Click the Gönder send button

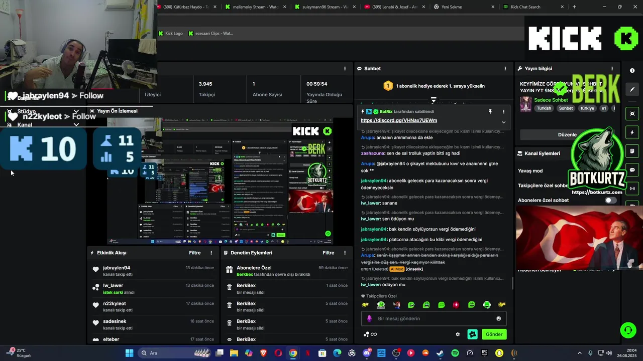[x=494, y=334]
